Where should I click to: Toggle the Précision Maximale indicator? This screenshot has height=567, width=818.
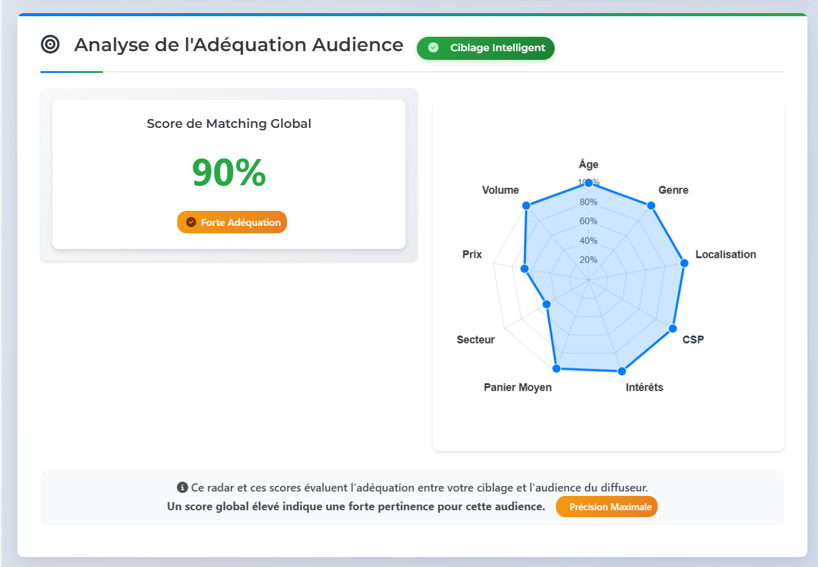click(x=606, y=506)
